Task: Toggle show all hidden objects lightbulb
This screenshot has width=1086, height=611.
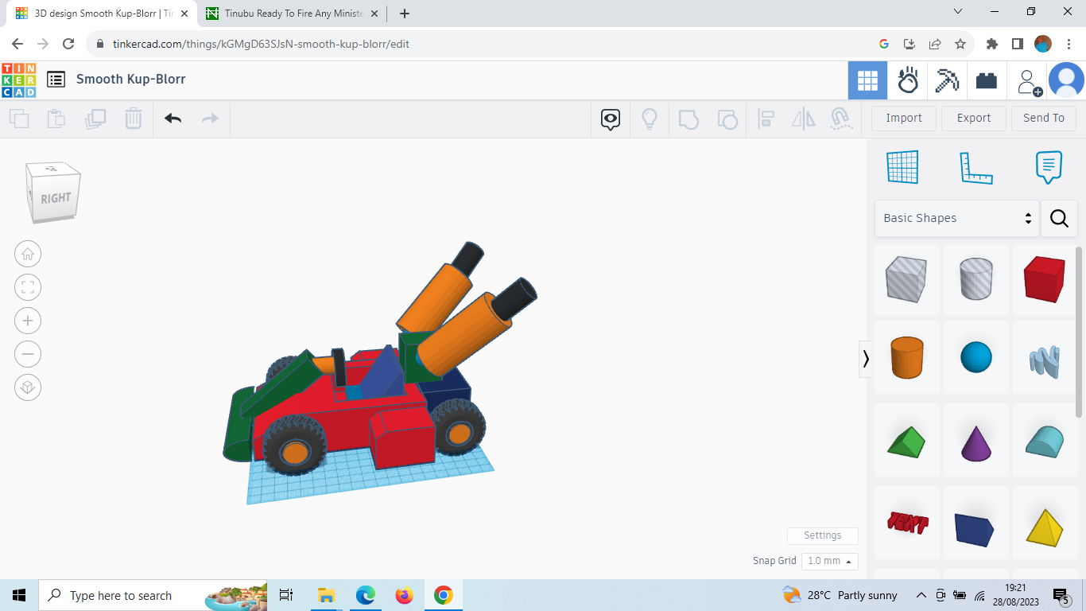Action: (x=650, y=118)
